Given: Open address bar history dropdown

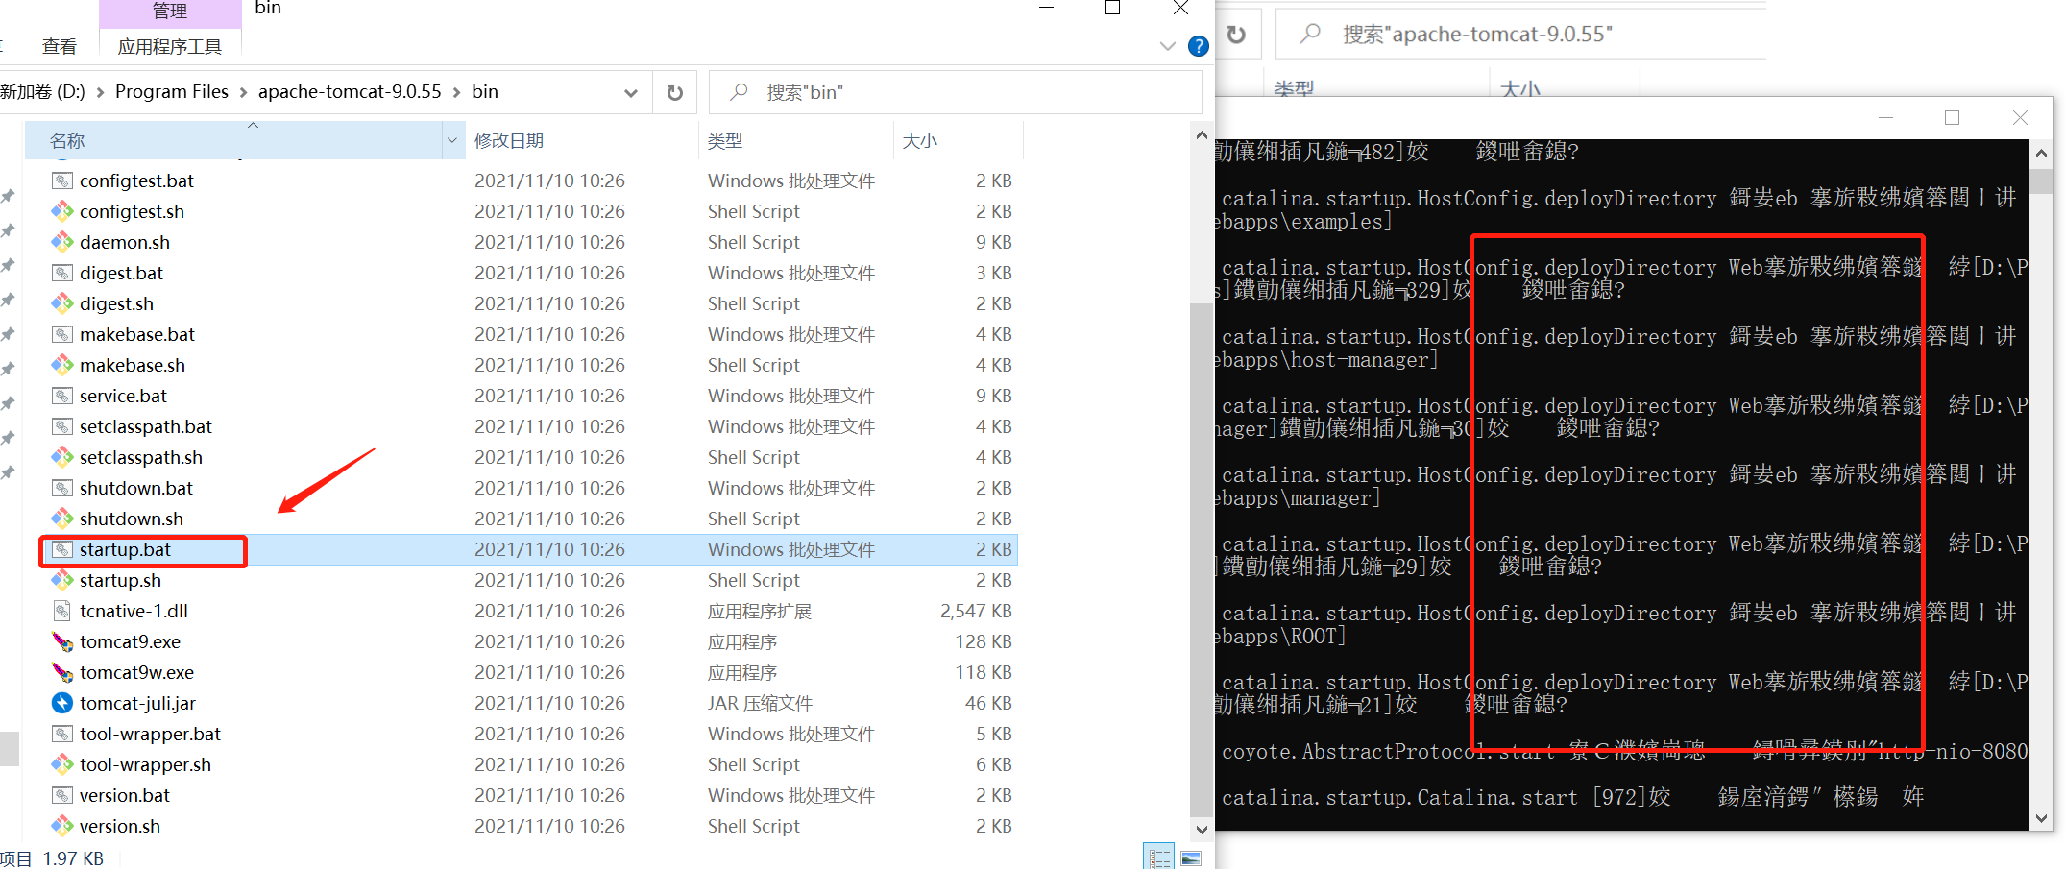Looking at the screenshot, I should click(631, 93).
